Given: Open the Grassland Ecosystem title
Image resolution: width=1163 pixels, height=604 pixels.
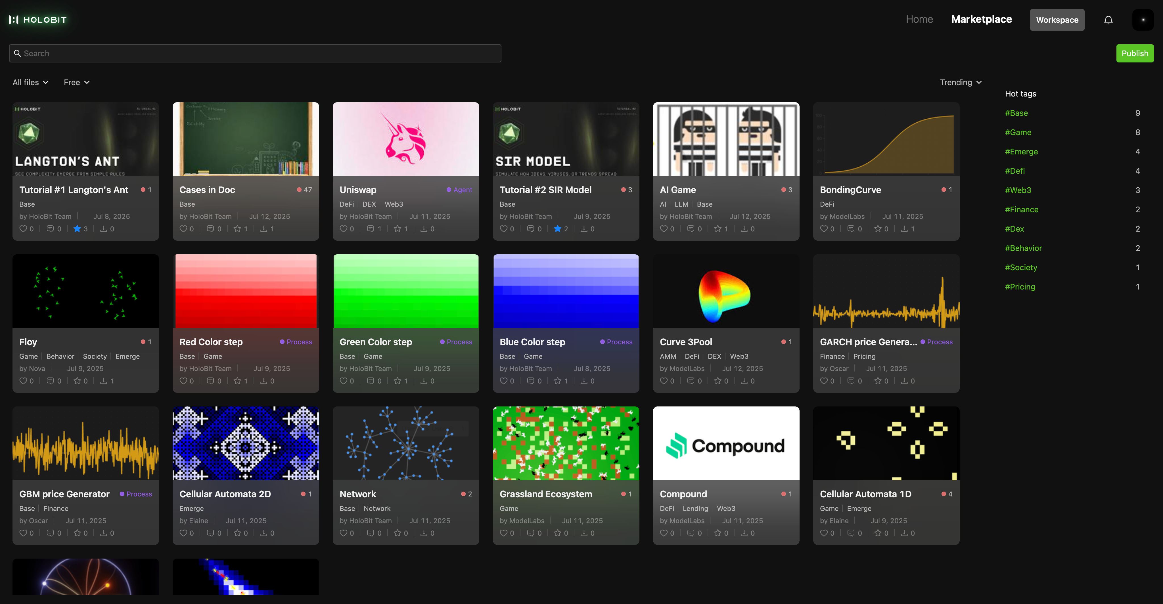Looking at the screenshot, I should [x=546, y=494].
